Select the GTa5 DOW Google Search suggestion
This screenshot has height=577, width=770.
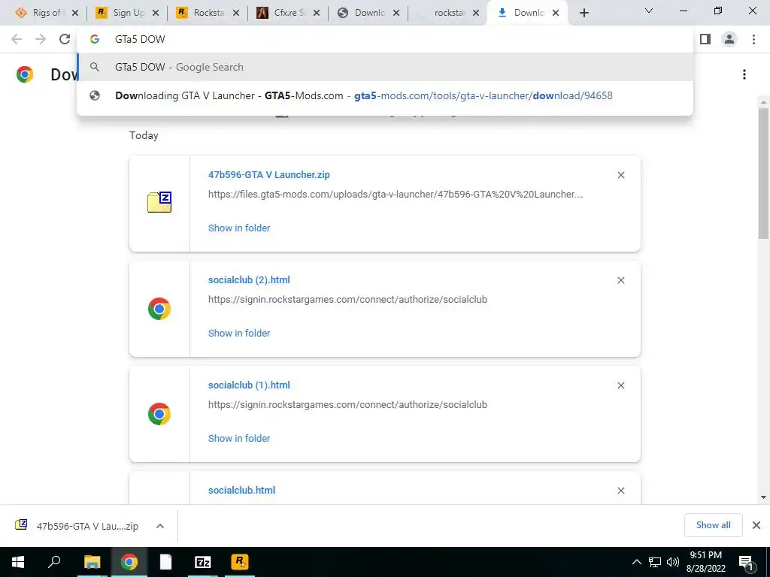tap(385, 67)
